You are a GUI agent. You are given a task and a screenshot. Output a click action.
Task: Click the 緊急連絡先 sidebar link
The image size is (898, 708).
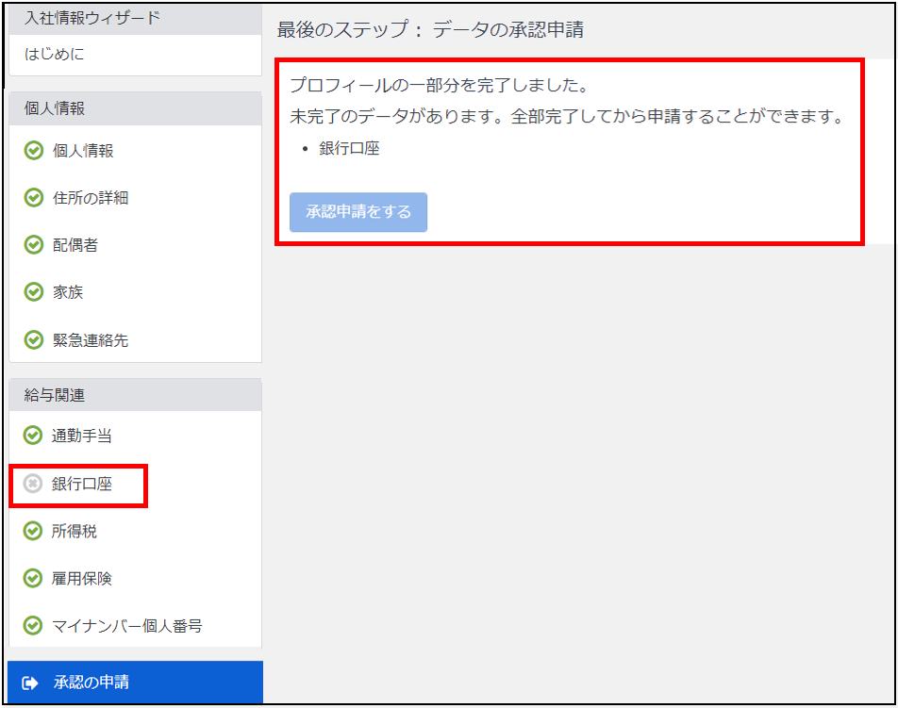point(90,339)
